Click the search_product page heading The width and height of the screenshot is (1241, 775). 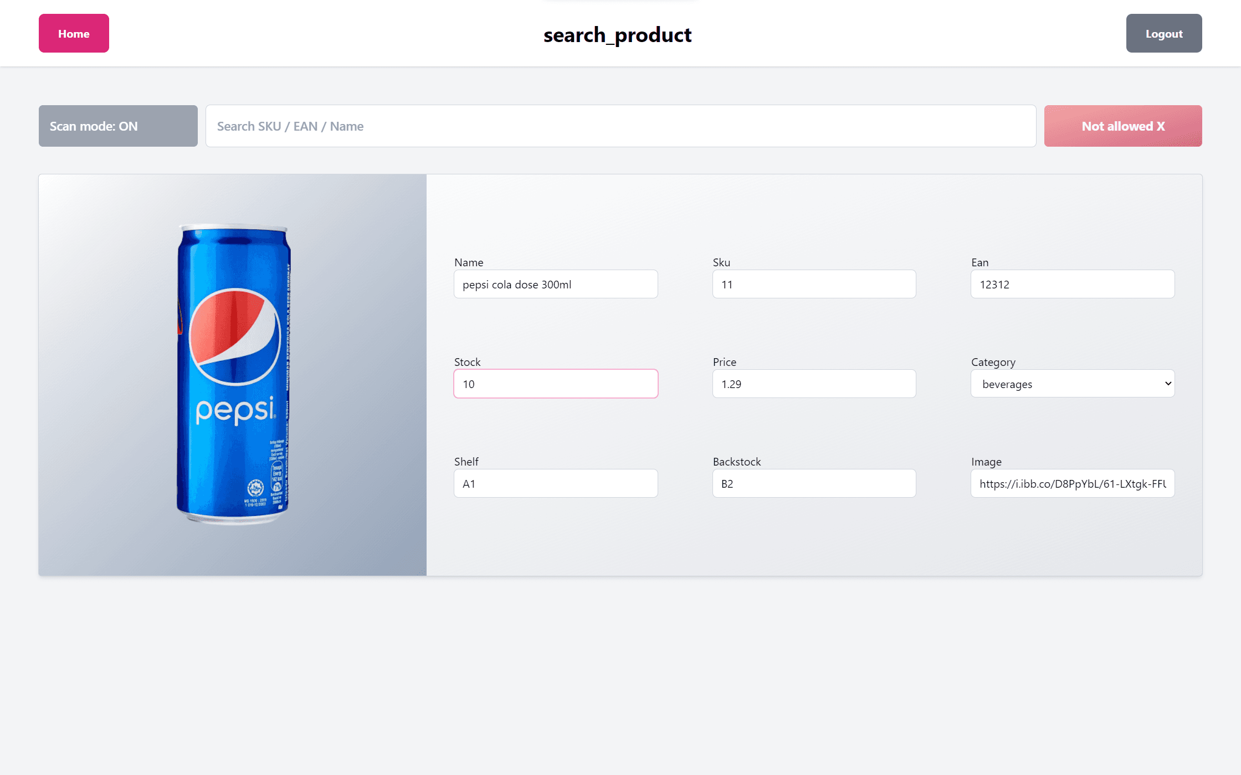pyautogui.click(x=617, y=35)
